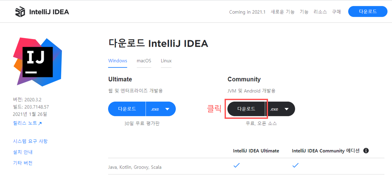Viewport: 392px width, 176px height.
Task: Open the 리소스 navigation item
Action: 320,12
